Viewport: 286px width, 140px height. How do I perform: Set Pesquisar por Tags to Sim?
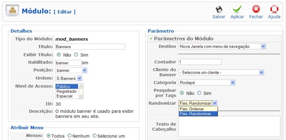[199, 93]
